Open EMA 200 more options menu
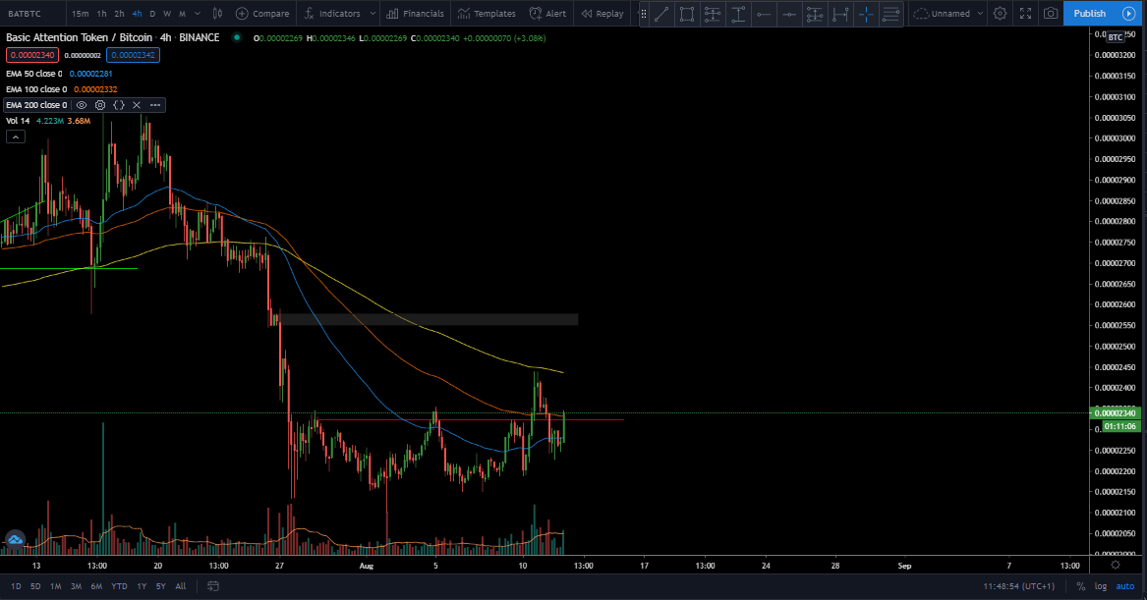Image resolution: width=1147 pixels, height=600 pixels. click(155, 105)
